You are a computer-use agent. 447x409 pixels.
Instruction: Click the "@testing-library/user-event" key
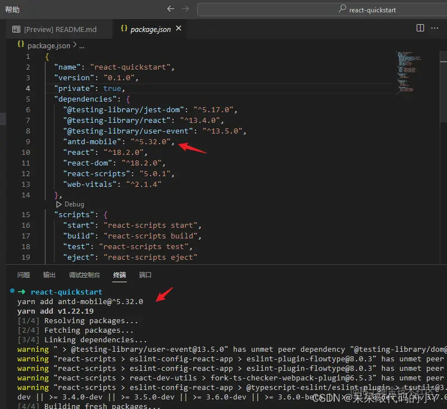pyautogui.click(x=128, y=131)
